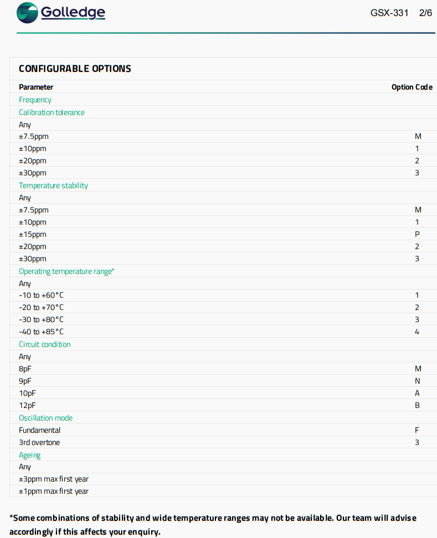Click the ±15ppm temperature stability row
437x538 pixels.
click(33, 234)
